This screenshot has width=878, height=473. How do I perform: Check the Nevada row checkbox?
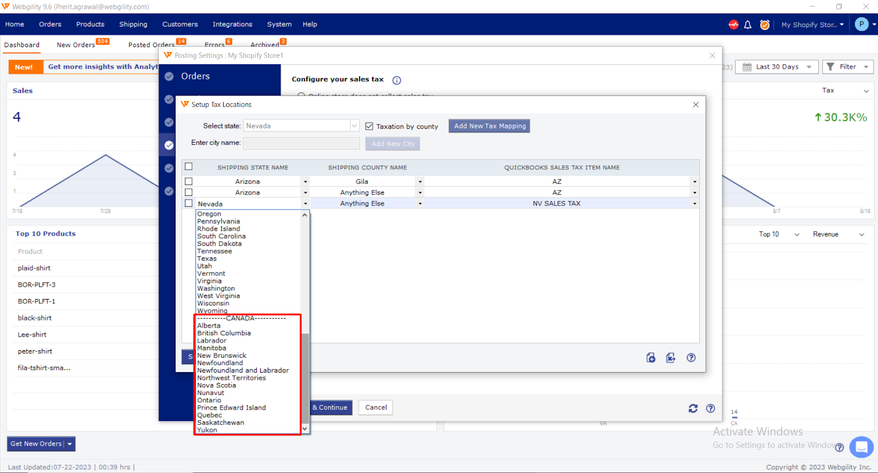click(189, 203)
